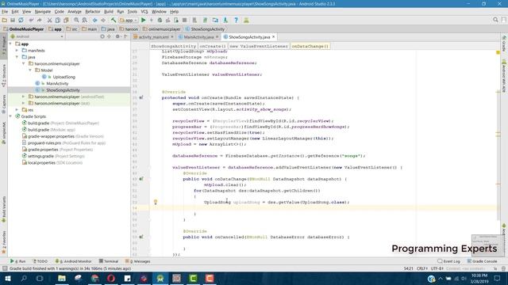Run the app with the green play icon
The image size is (508, 285).
pyautogui.click(x=143, y=20)
